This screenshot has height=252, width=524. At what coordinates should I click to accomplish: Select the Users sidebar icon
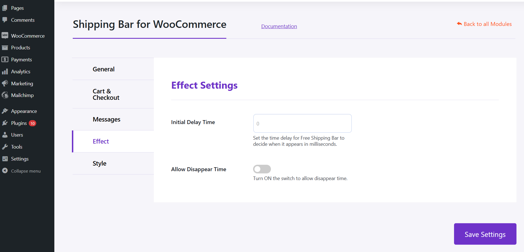(x=17, y=135)
